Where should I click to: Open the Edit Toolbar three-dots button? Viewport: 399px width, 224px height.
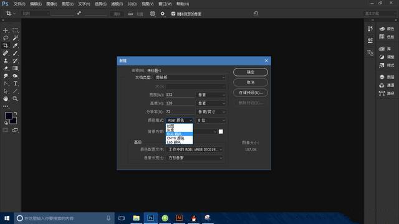click(x=6, y=106)
